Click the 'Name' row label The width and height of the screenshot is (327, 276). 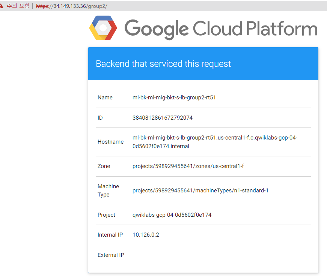[105, 97]
